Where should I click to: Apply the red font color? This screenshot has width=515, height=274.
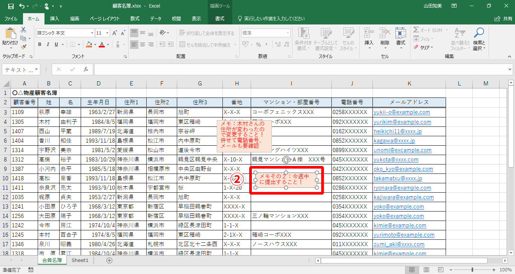(x=101, y=44)
